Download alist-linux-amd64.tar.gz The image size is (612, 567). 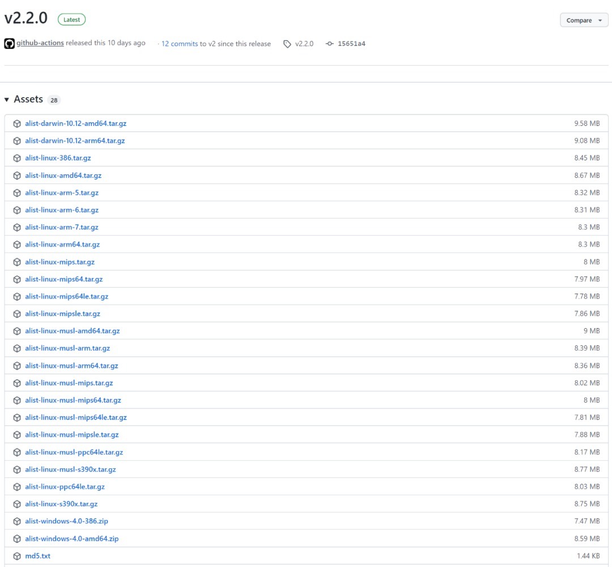[63, 175]
